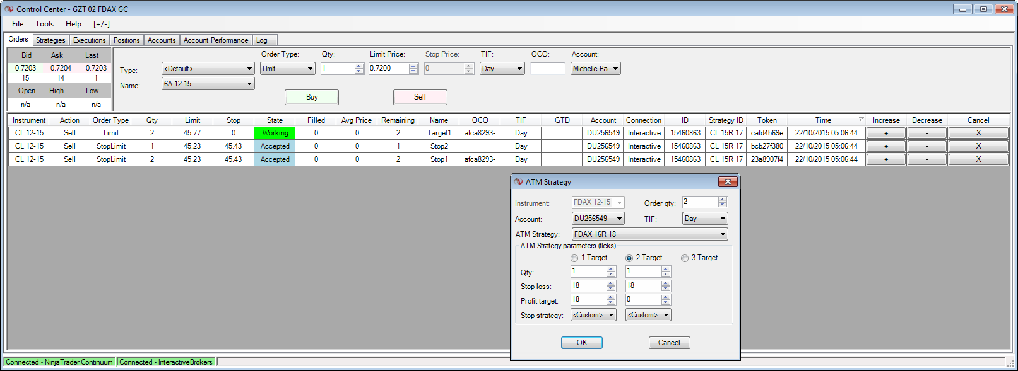Click the Limit Price input field
The height and width of the screenshot is (371, 1018).
pos(389,69)
